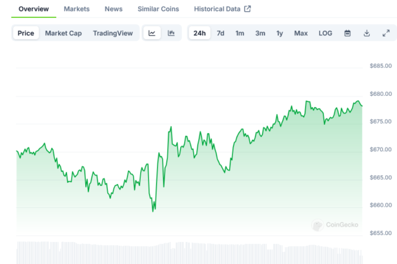This screenshot has width=397, height=264.
Task: Switch chart to Market Cap
Action: (63, 33)
